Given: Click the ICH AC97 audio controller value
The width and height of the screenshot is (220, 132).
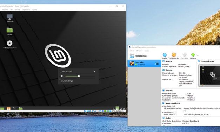Looking at the screenshot, I should pos(186,123).
